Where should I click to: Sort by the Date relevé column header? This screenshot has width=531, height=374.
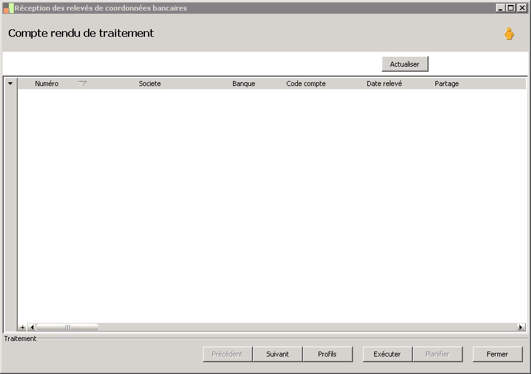pos(384,84)
